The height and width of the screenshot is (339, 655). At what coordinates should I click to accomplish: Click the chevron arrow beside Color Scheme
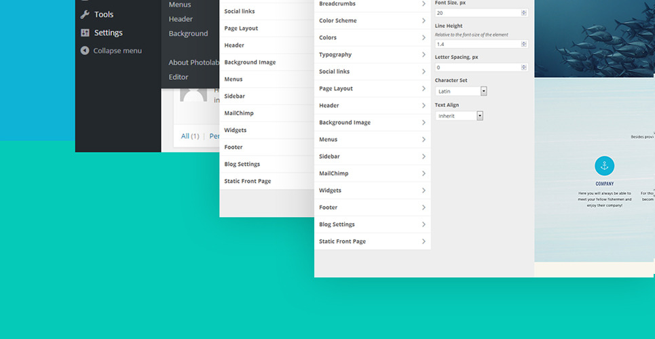[424, 21]
